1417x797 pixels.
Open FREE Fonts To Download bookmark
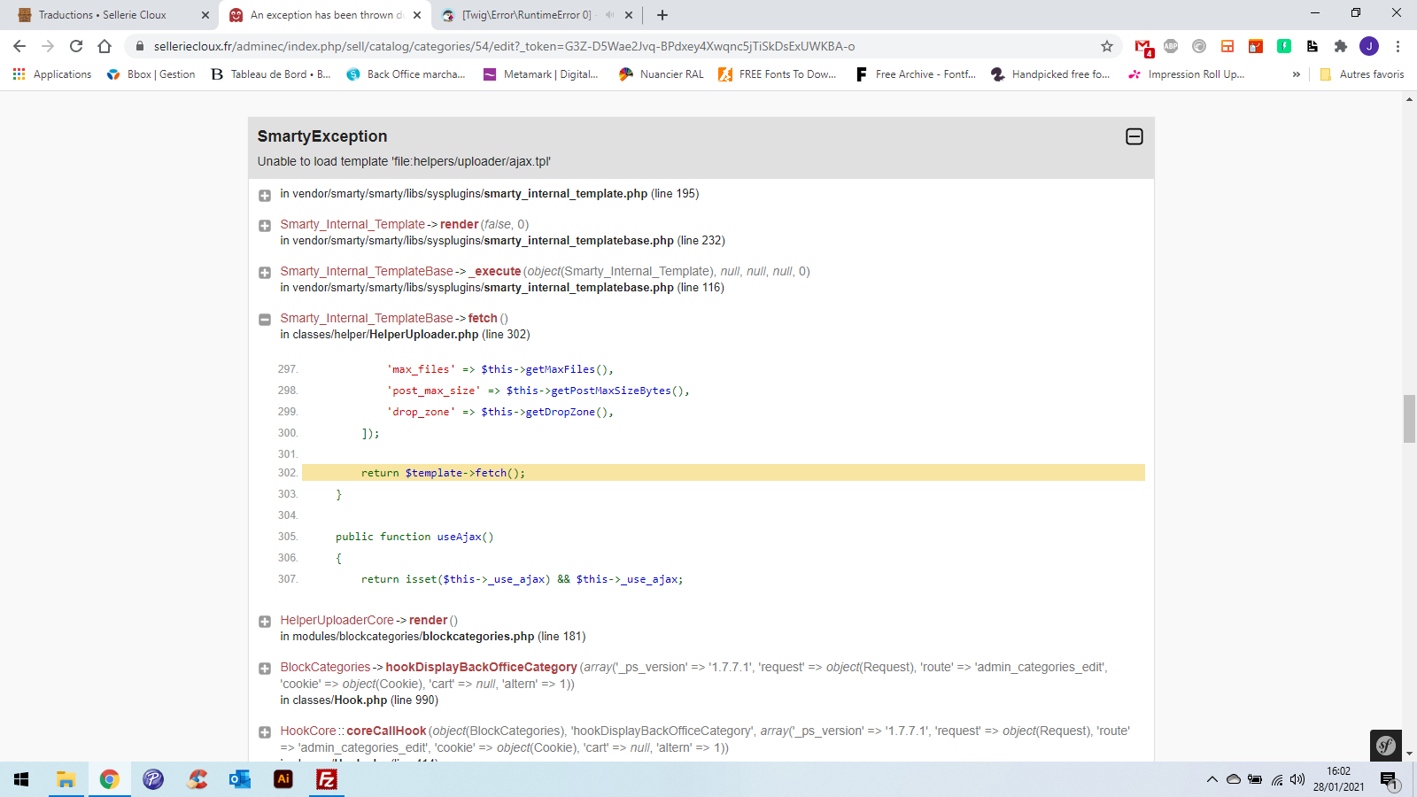click(777, 74)
